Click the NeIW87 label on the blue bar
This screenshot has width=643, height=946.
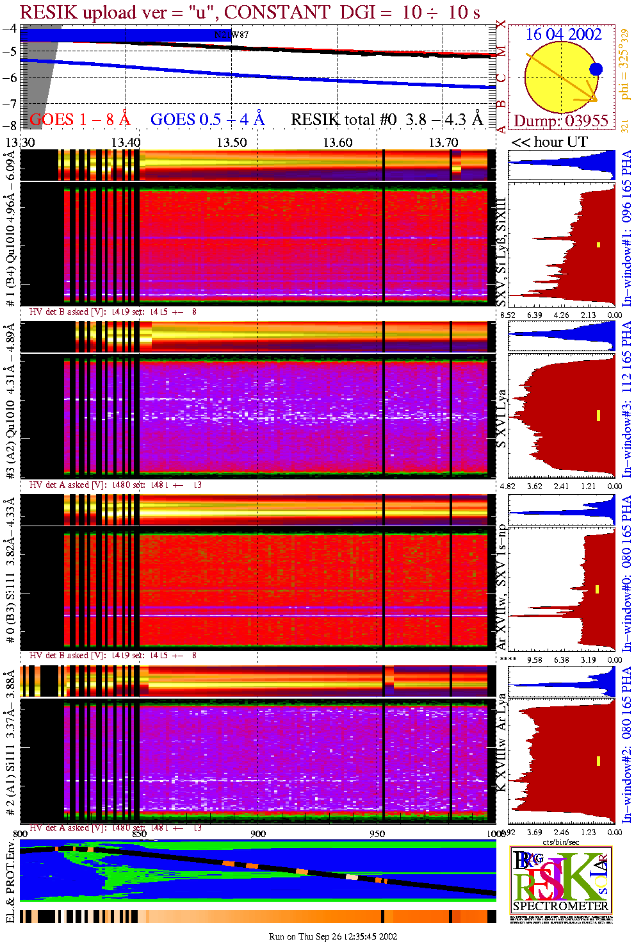[x=231, y=35]
